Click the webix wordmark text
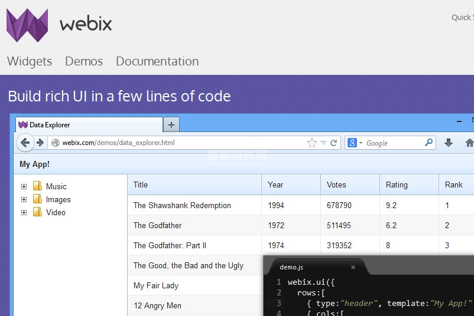This screenshot has height=316, width=474. [86, 24]
